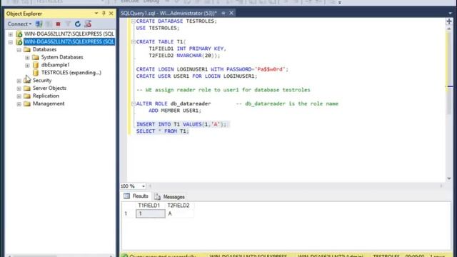Click the Databases folder icon
The height and width of the screenshot is (257, 457).
click(x=27, y=49)
